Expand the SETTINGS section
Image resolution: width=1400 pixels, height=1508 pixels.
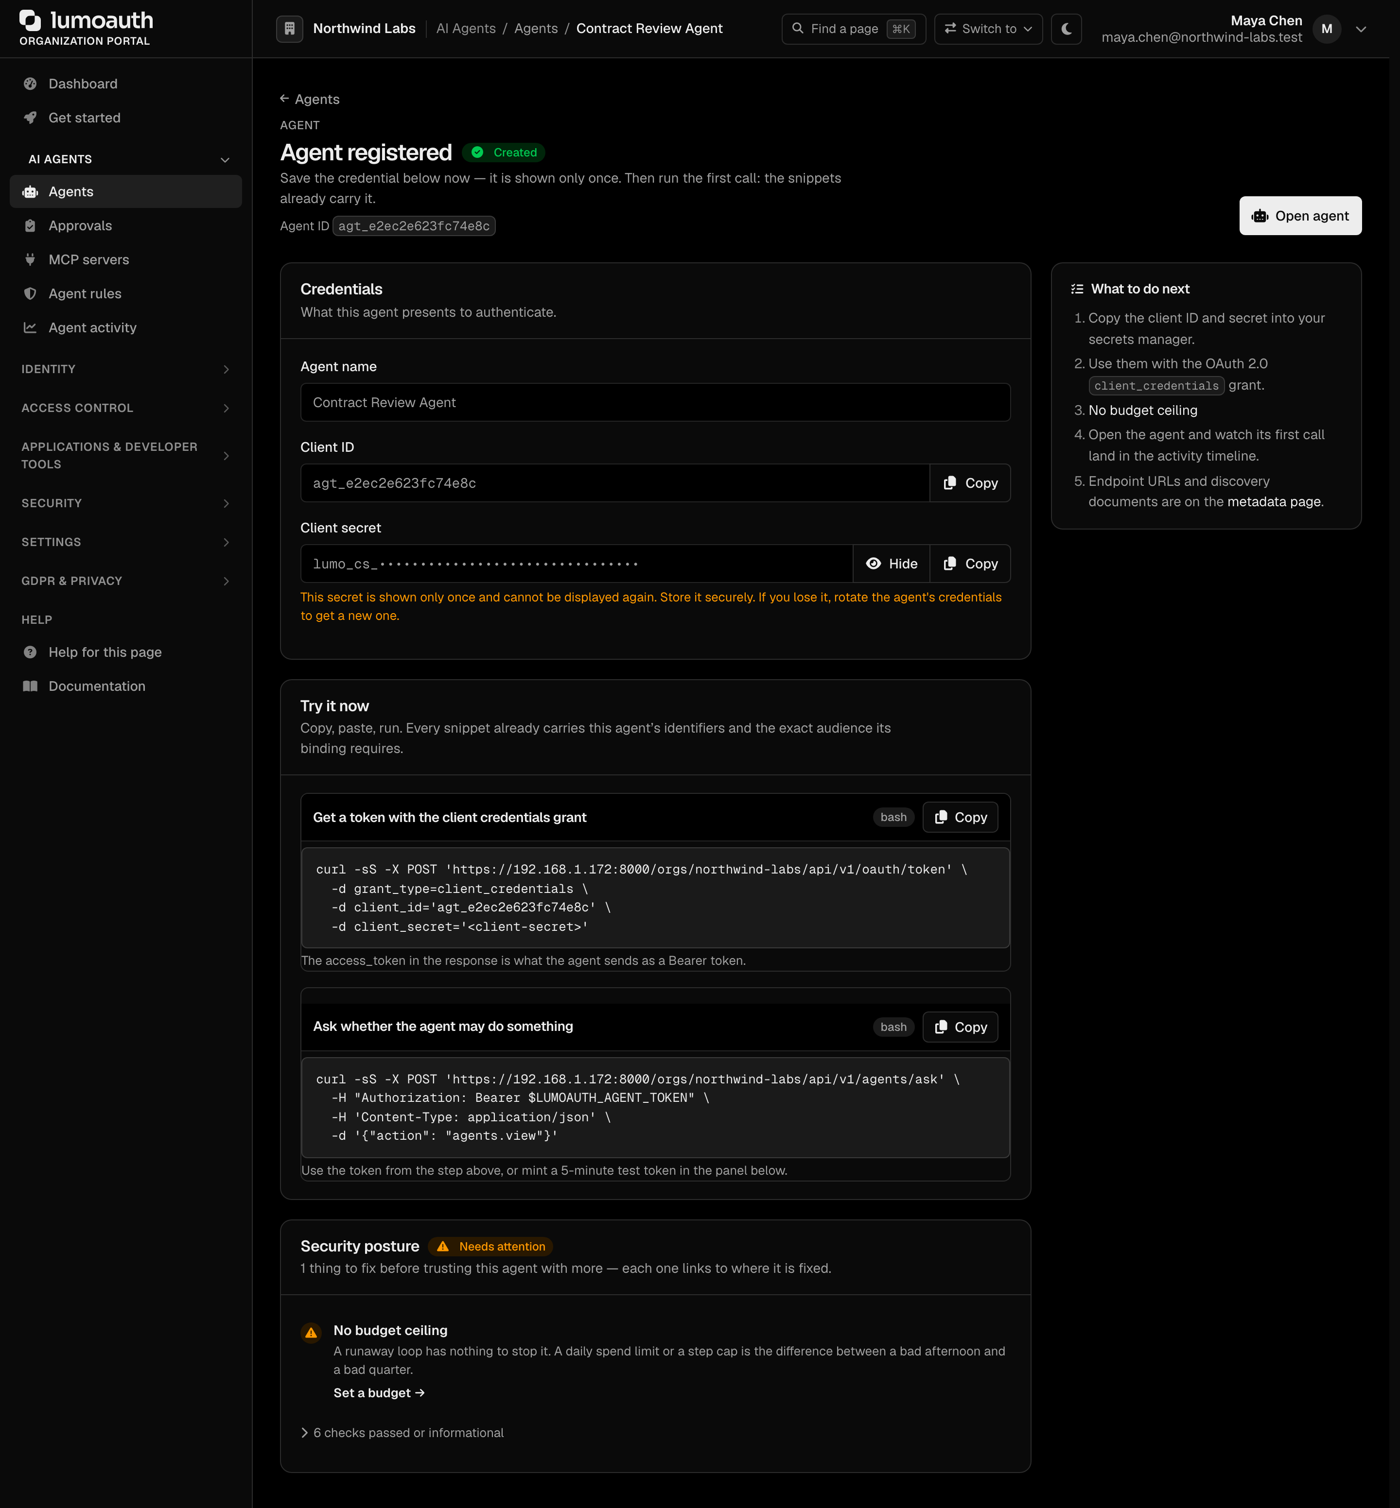126,542
